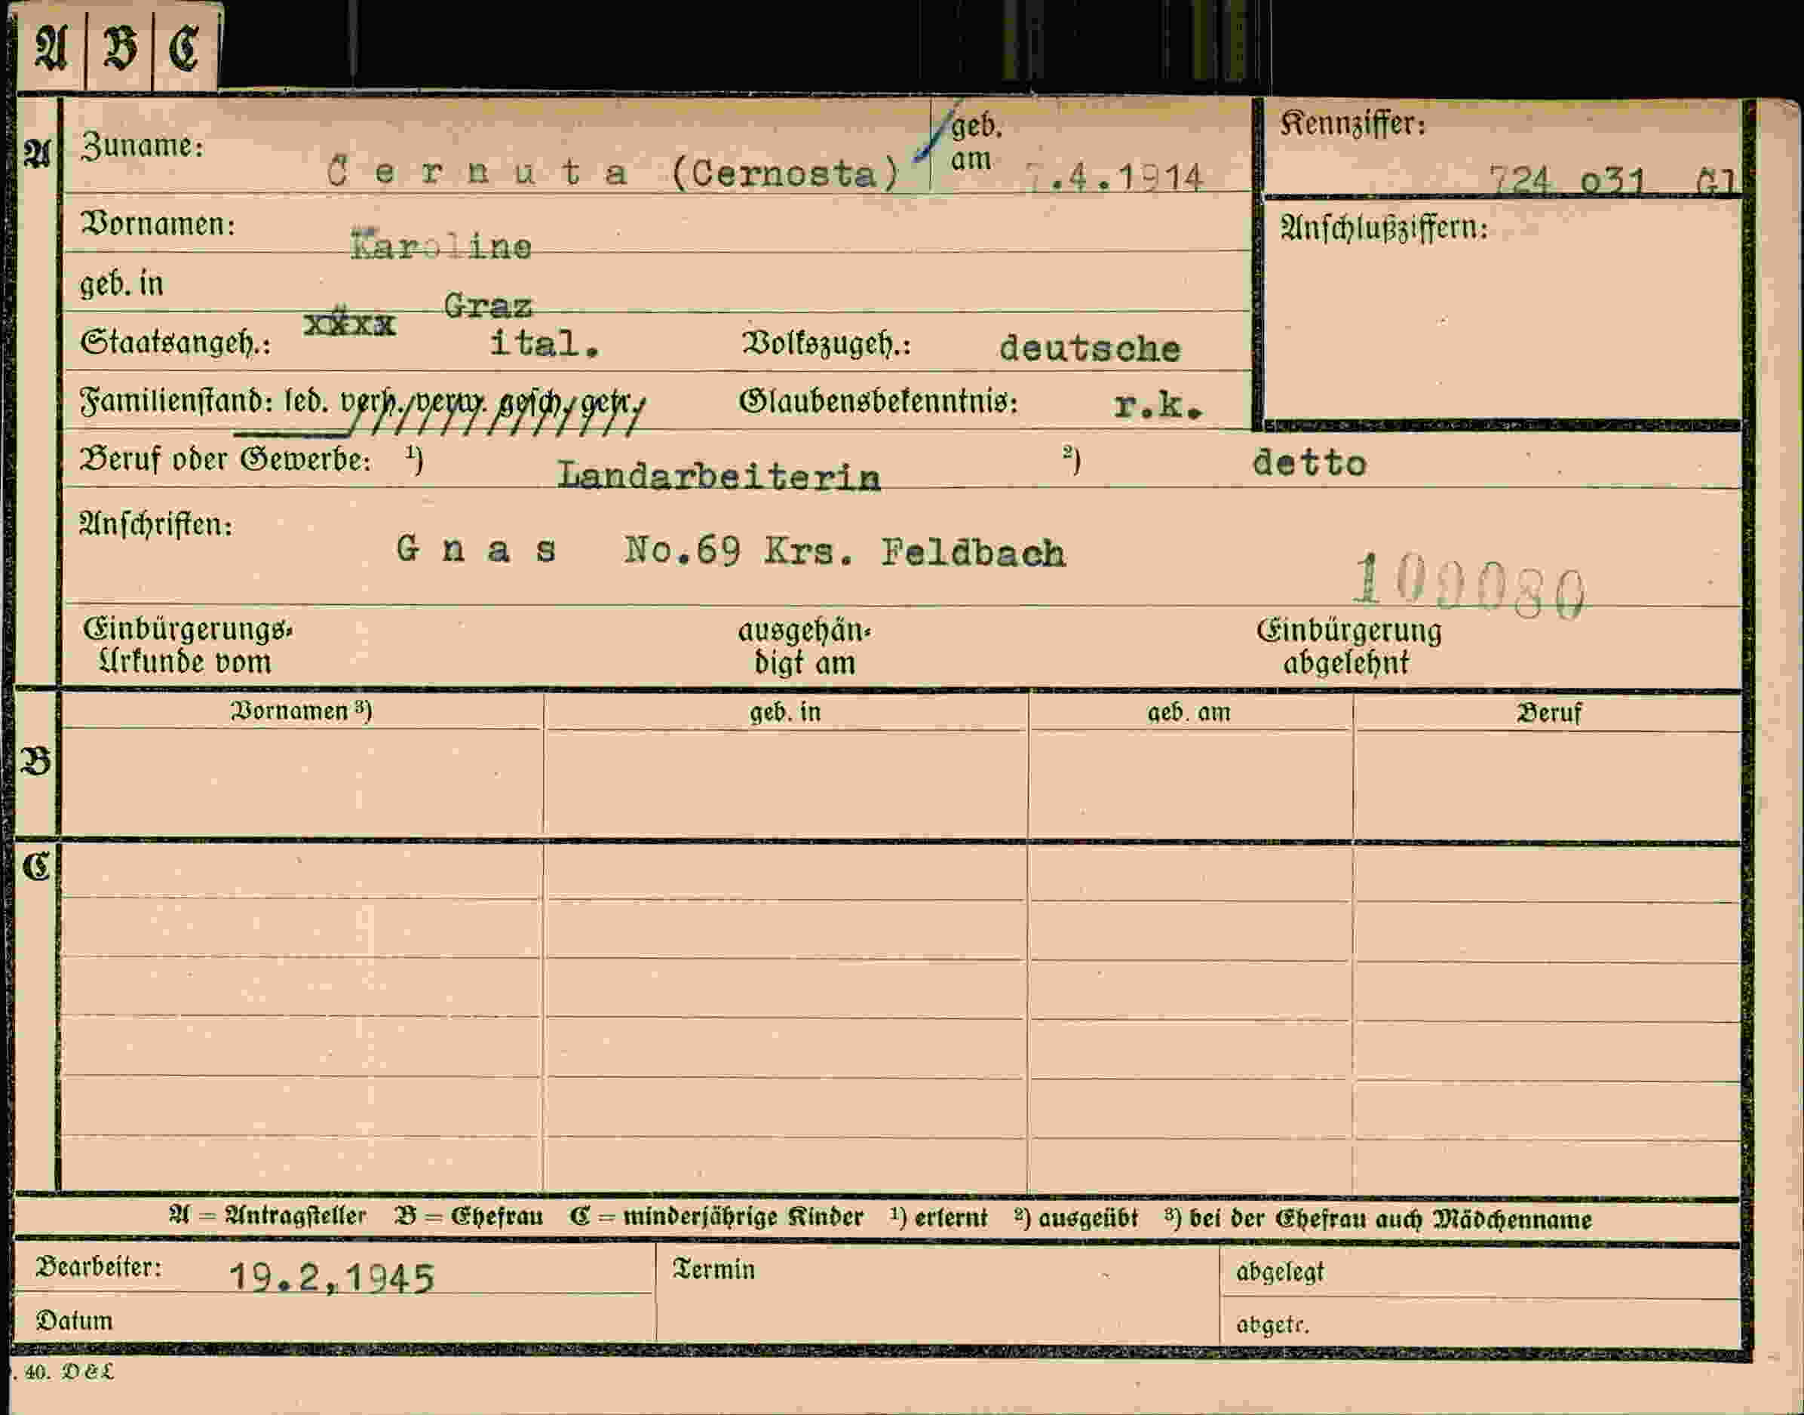The image size is (1804, 1415).
Task: Click the 'Einbürgerungs-Urkunde vom' label
Action: coord(187,646)
